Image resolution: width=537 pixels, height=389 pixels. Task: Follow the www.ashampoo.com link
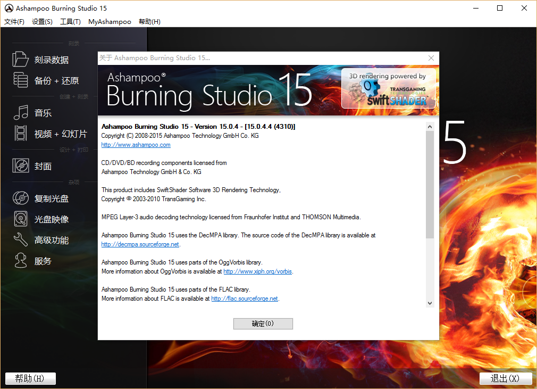pyautogui.click(x=136, y=145)
